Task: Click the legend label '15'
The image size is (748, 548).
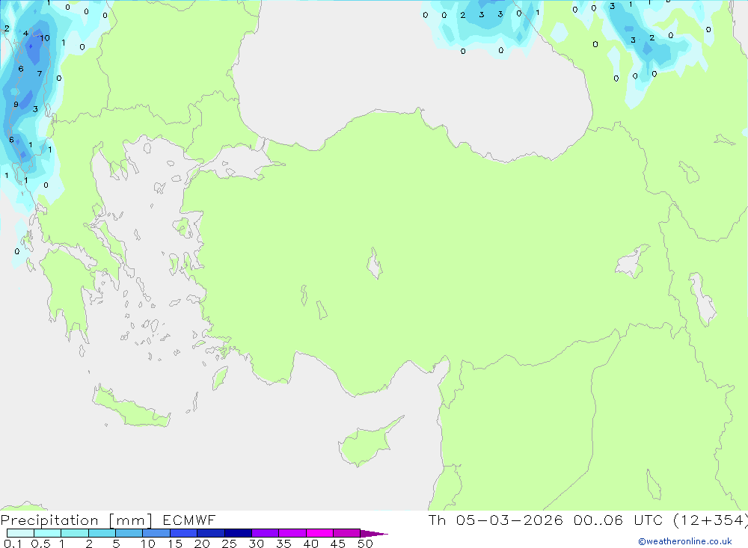Action: (175, 544)
